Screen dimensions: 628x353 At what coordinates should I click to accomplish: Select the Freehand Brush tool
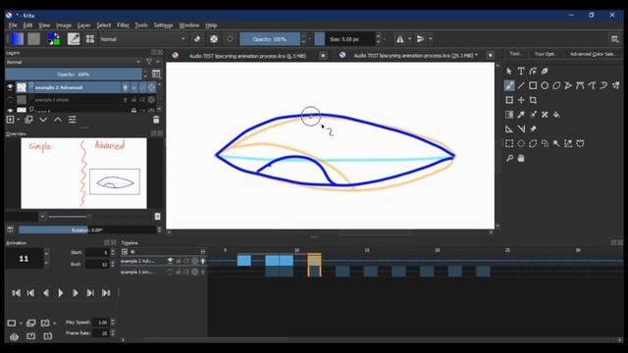(x=509, y=85)
